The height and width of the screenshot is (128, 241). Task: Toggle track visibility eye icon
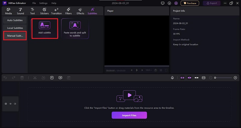(10, 104)
